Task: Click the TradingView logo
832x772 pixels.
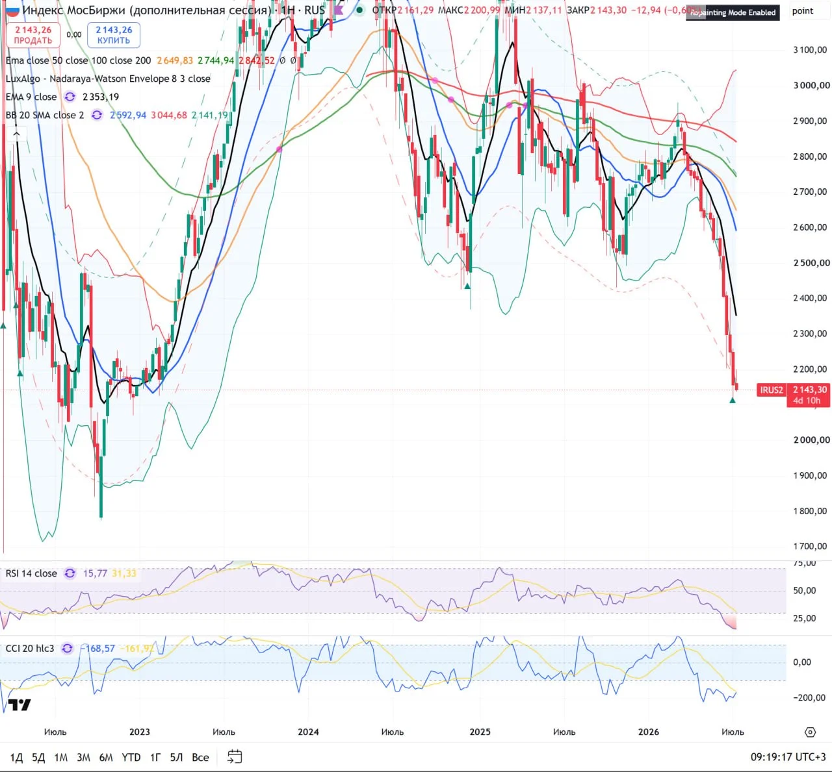Action: click(x=19, y=705)
